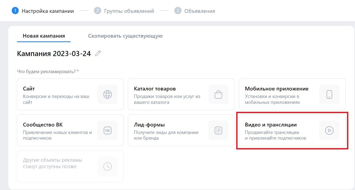Image resolution: width=355 pixels, height=190 pixels.
Task: Click the clock icon on disabled objects card
Action: pos(107,166)
